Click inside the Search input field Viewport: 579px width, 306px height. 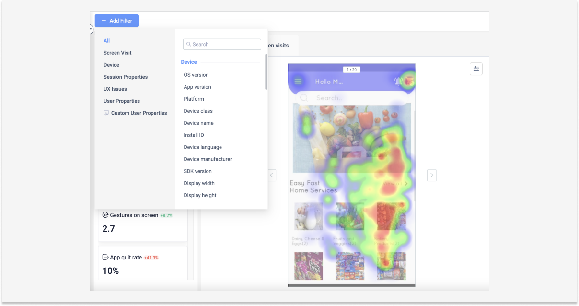[221, 44]
